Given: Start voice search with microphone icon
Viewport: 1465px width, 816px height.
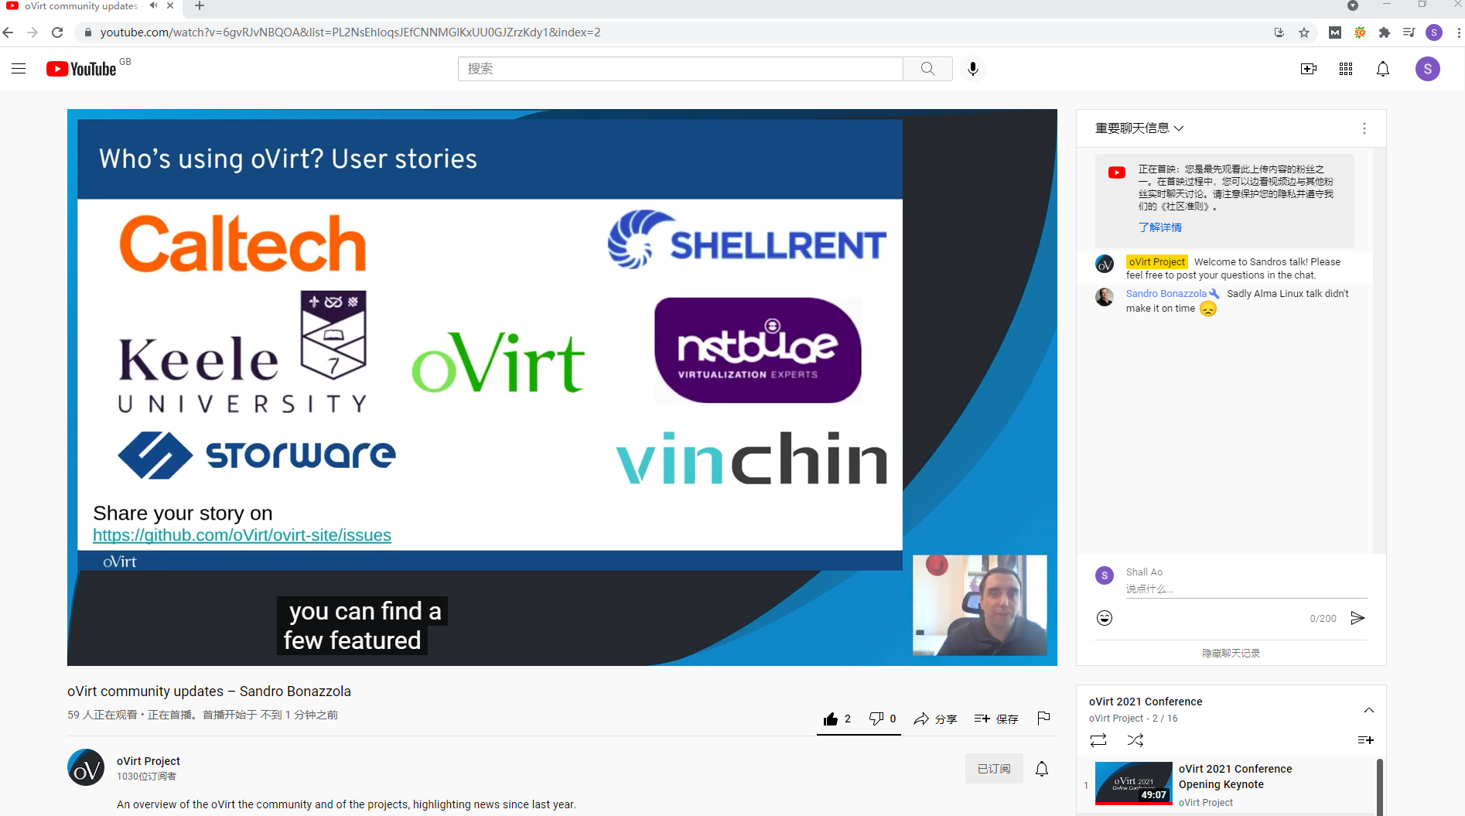Looking at the screenshot, I should coord(973,69).
